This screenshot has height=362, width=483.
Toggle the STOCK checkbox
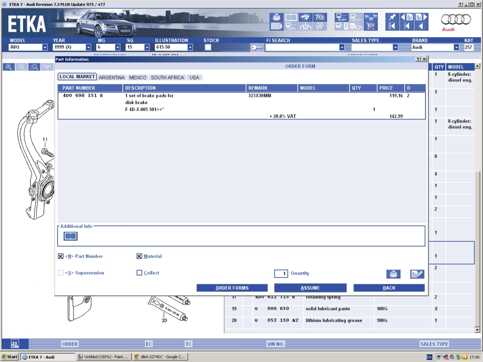[208, 47]
